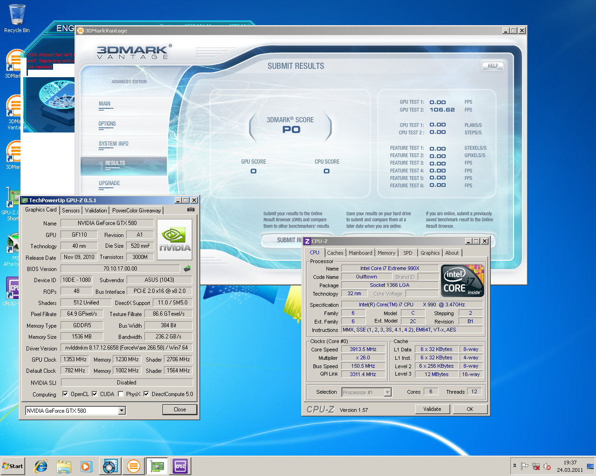Viewport: 596px width, 476px height.
Task: Click NVIDIA SLI Disabled field
Action: click(127, 383)
